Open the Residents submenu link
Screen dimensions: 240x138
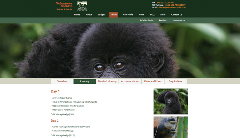[163, 20]
